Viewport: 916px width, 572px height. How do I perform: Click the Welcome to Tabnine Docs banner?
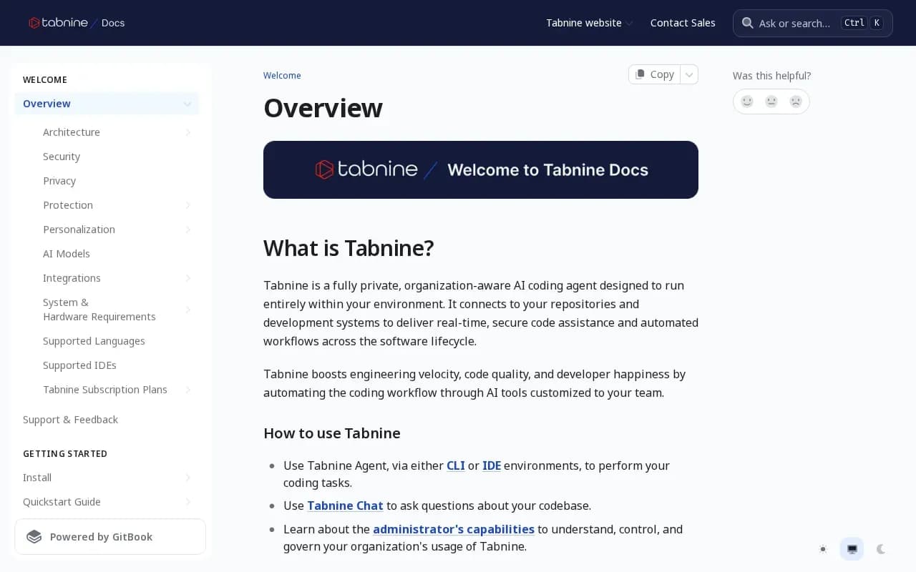pos(481,169)
